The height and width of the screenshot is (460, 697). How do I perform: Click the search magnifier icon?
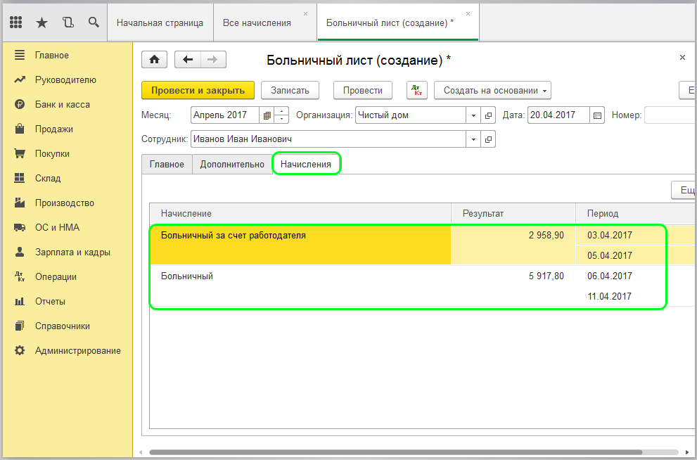(94, 23)
